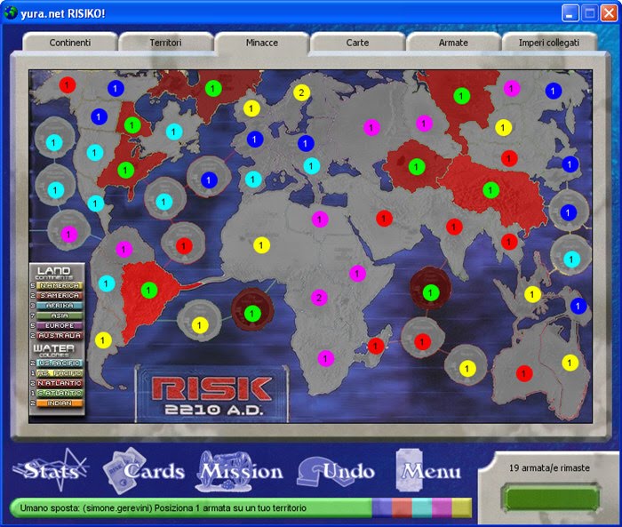Click the AFRIKA legend entry
Viewport: 622px width, 527px height.
(60, 306)
